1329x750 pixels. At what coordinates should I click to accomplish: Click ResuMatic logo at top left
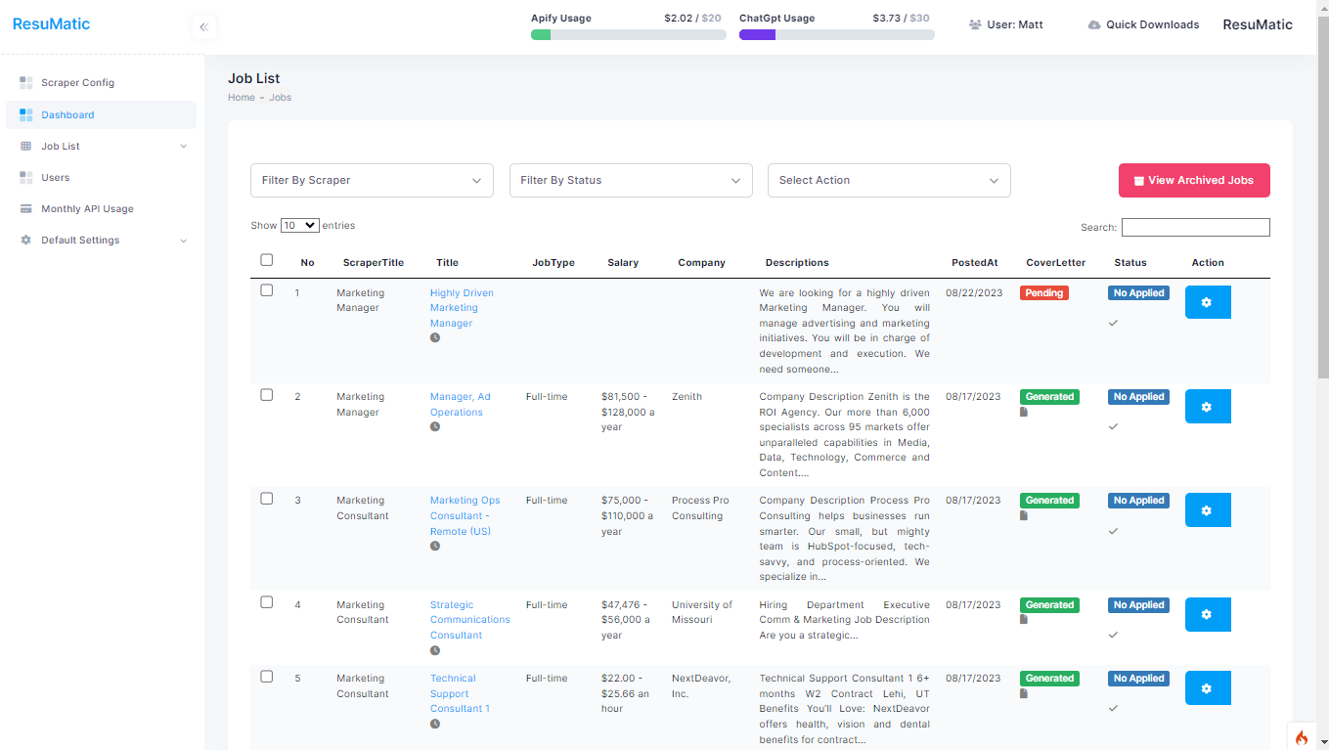(x=51, y=23)
